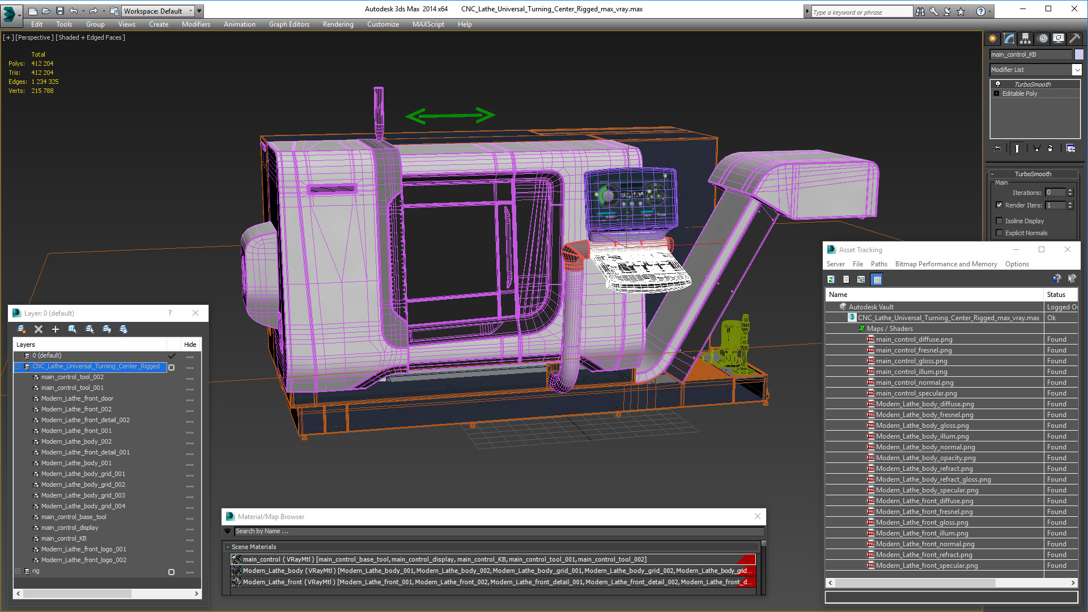The height and width of the screenshot is (612, 1088).
Task: Create new layer icon in Layer dialog
Action: click(22, 329)
